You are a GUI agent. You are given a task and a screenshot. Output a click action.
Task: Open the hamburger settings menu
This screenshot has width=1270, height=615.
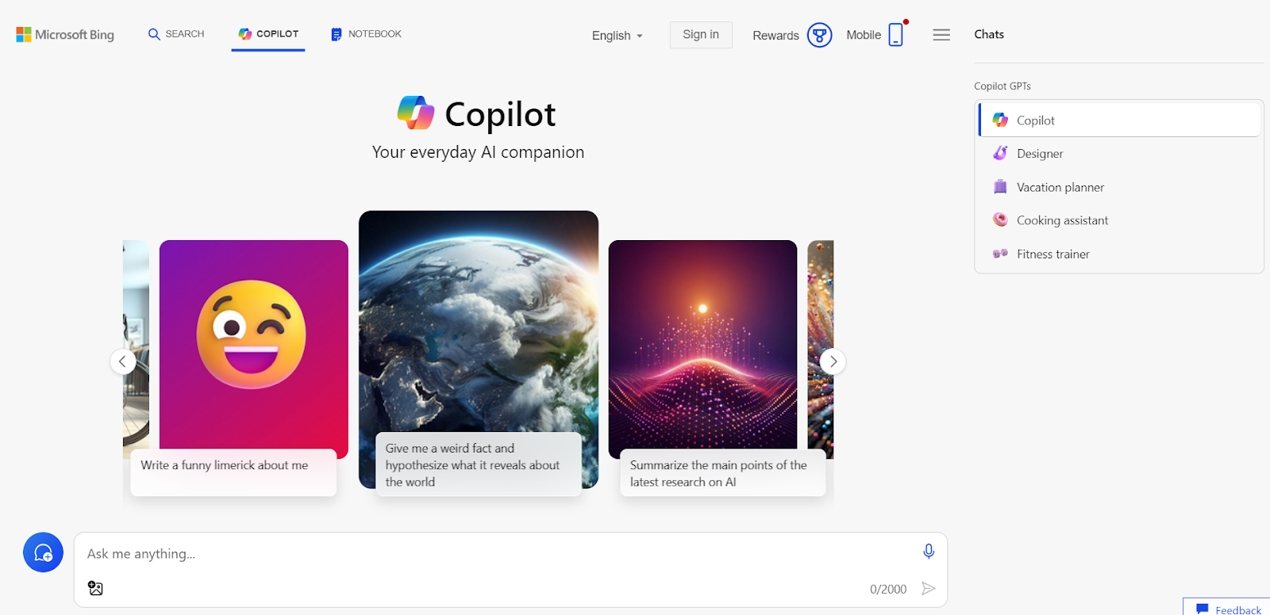tap(941, 35)
